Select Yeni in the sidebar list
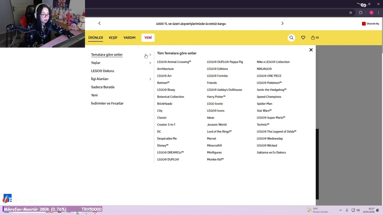383x215 pixels. (94, 95)
